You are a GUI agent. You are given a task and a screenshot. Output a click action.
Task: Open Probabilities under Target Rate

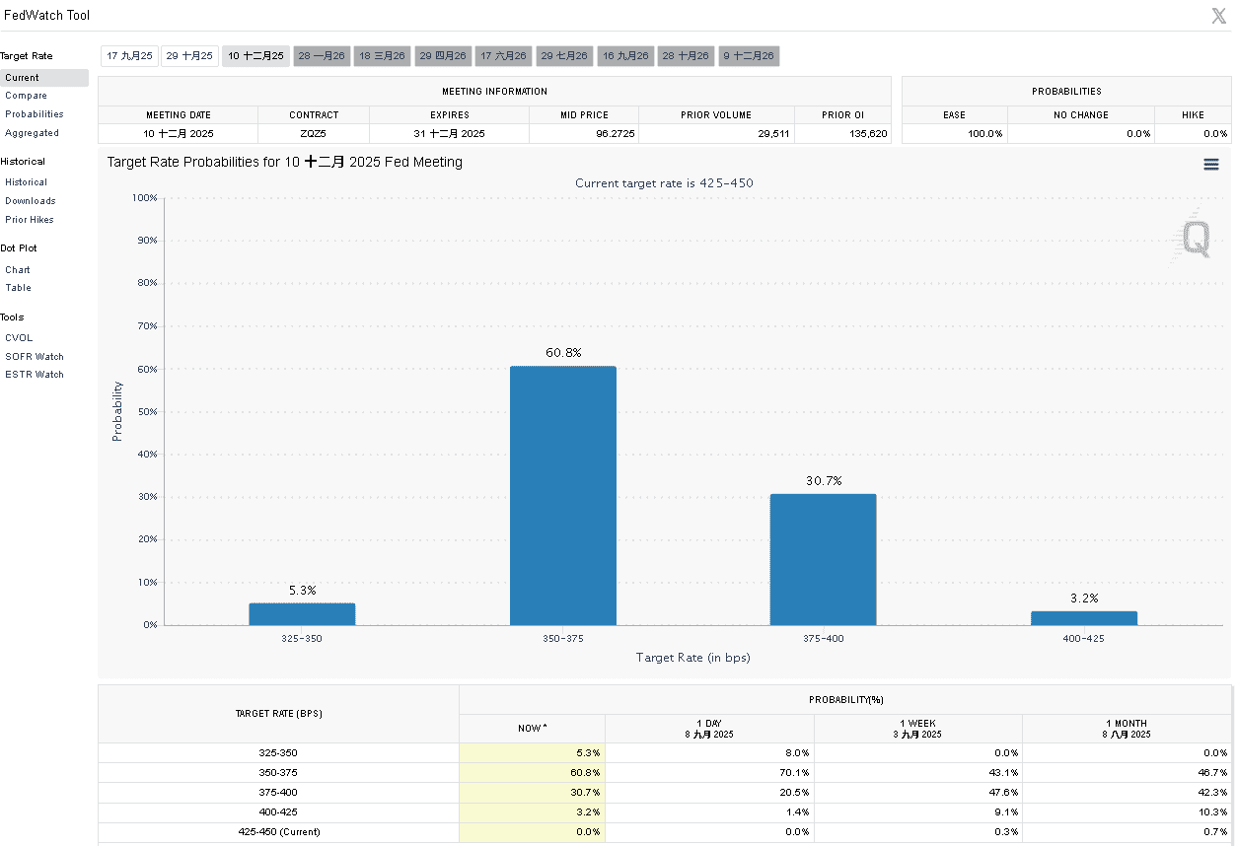pos(34,114)
